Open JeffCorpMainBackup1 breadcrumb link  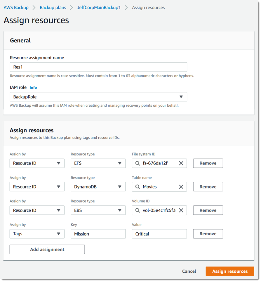pos(99,8)
